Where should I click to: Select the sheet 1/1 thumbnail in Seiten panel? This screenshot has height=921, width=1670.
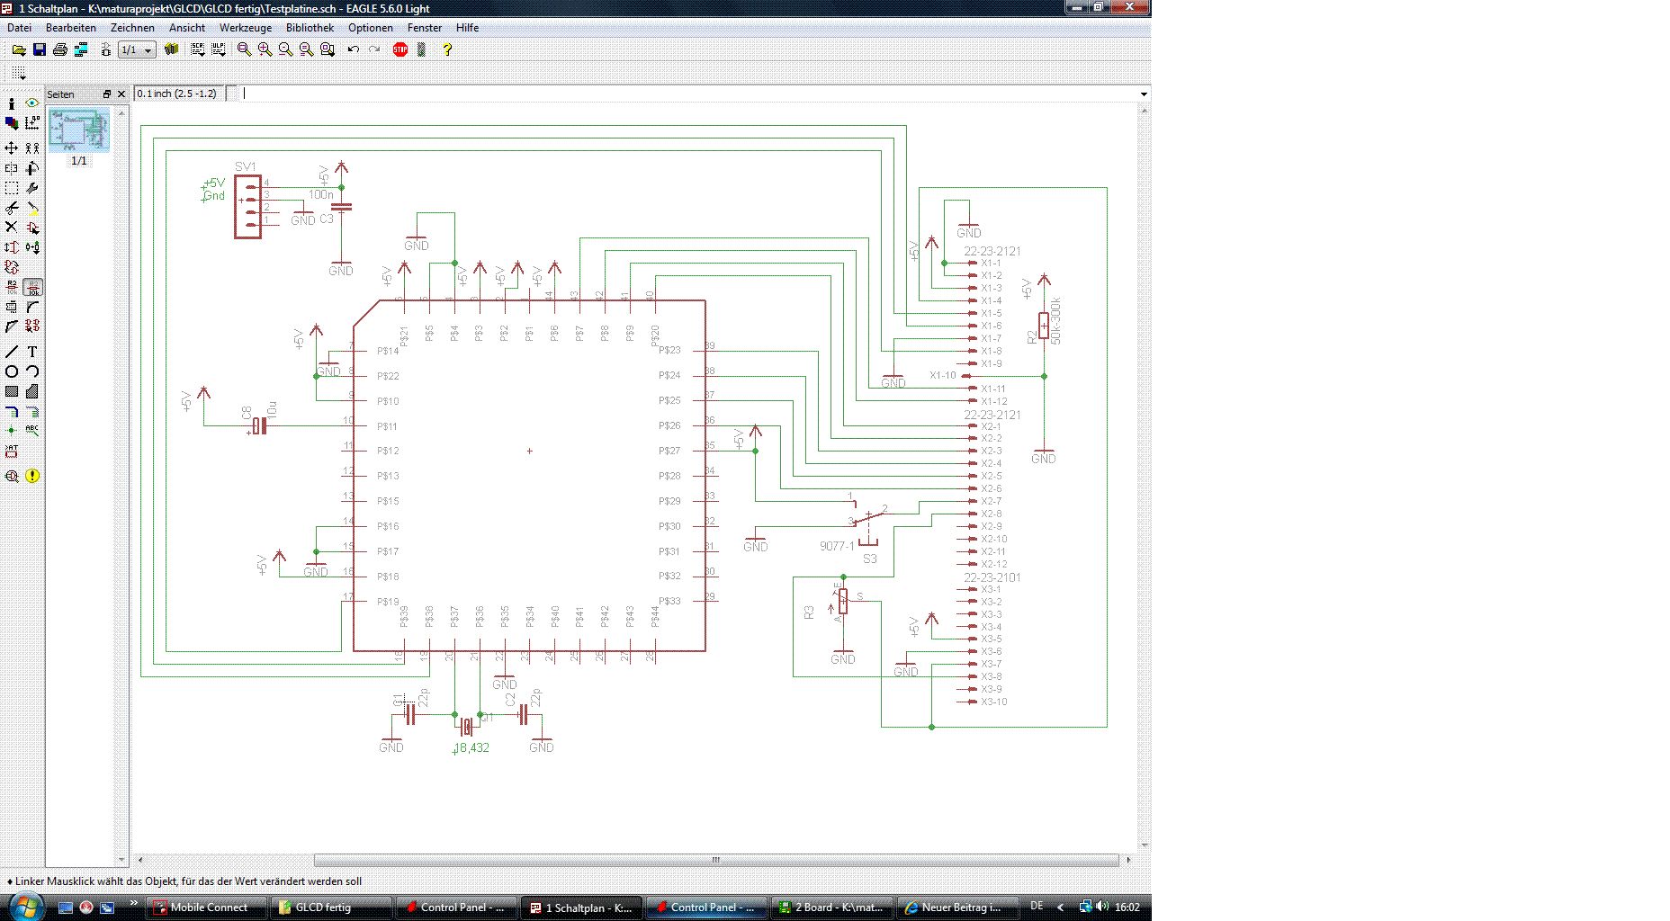tap(79, 130)
